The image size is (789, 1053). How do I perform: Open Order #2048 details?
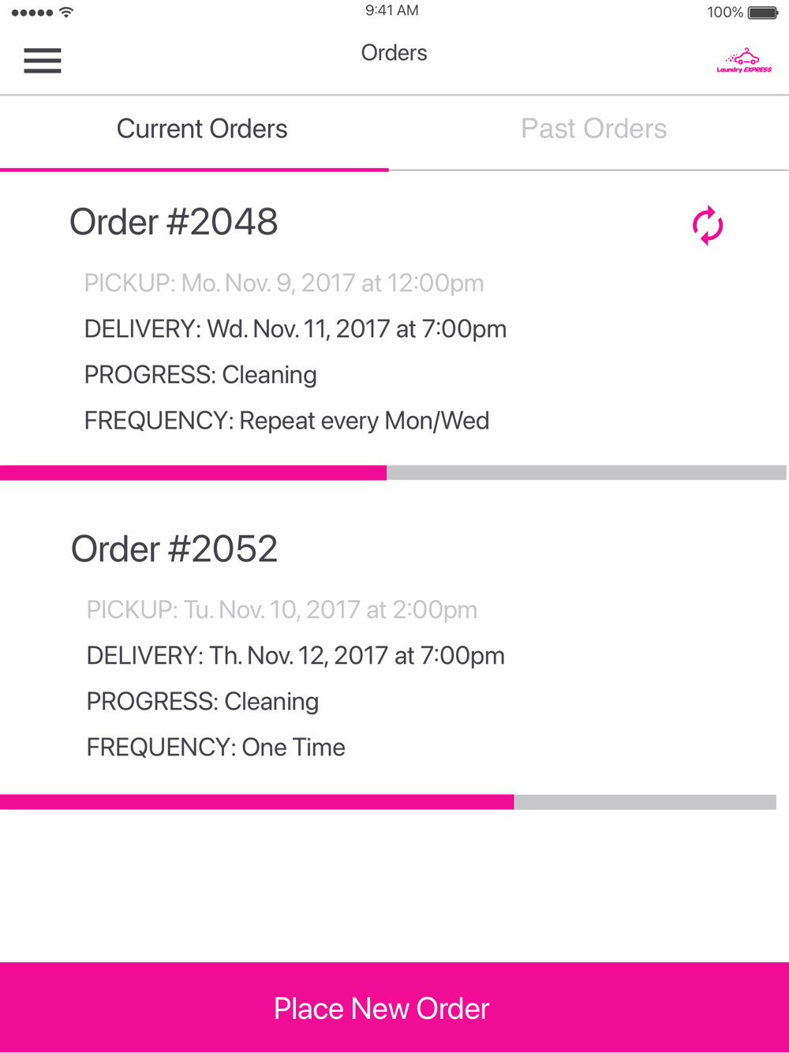[x=174, y=222]
